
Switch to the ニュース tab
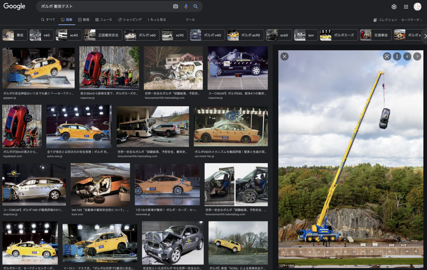tap(104, 20)
